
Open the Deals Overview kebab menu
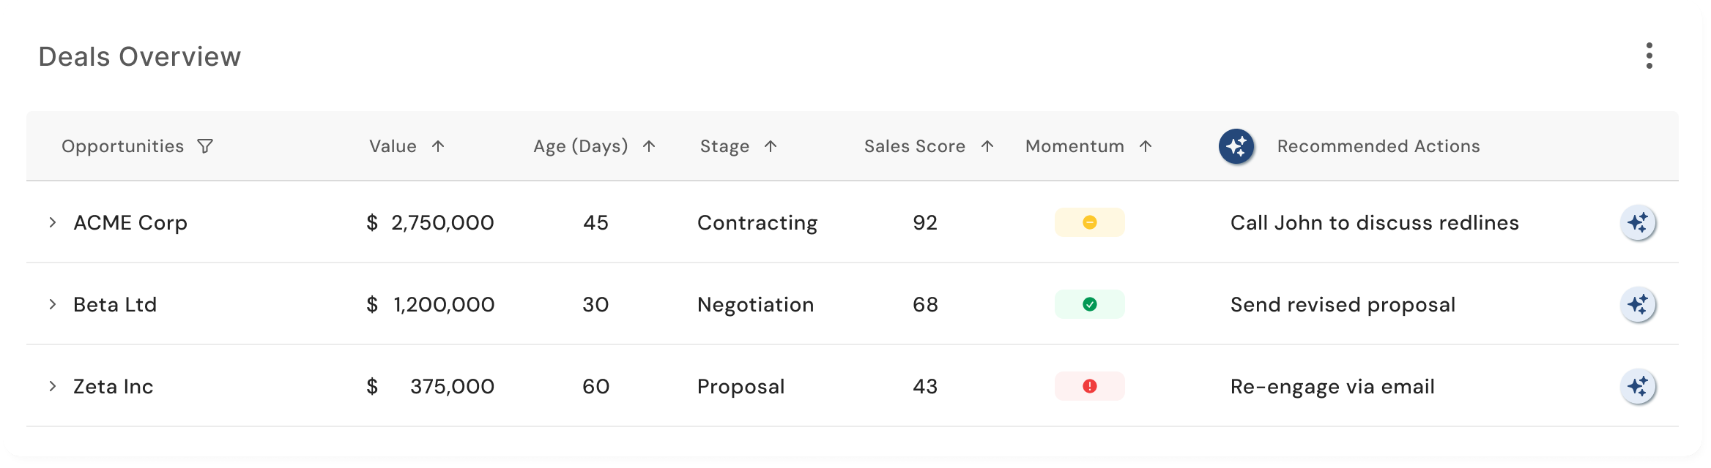(x=1649, y=56)
